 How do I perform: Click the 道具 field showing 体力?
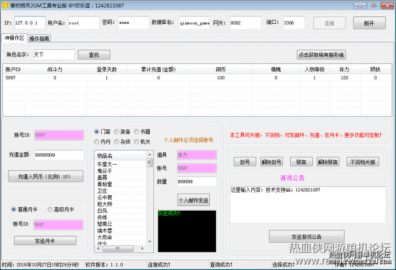(197, 155)
